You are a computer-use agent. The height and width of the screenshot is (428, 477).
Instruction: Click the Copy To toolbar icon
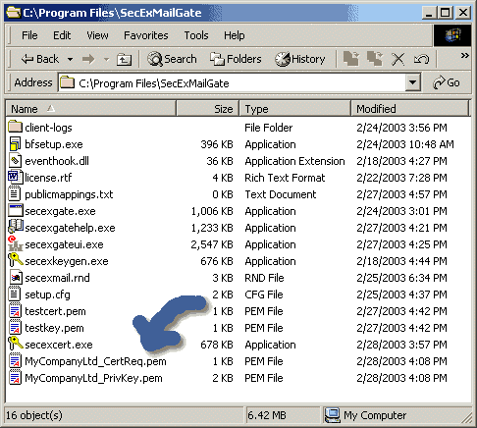[375, 59]
